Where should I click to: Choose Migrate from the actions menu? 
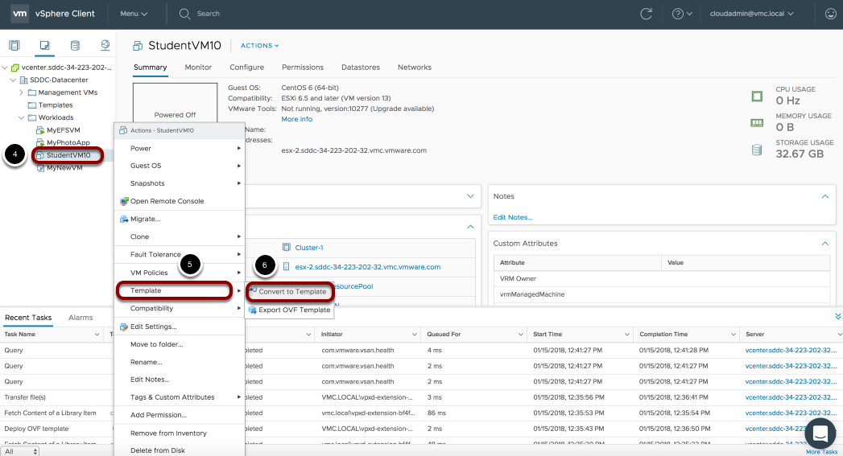tap(180, 219)
